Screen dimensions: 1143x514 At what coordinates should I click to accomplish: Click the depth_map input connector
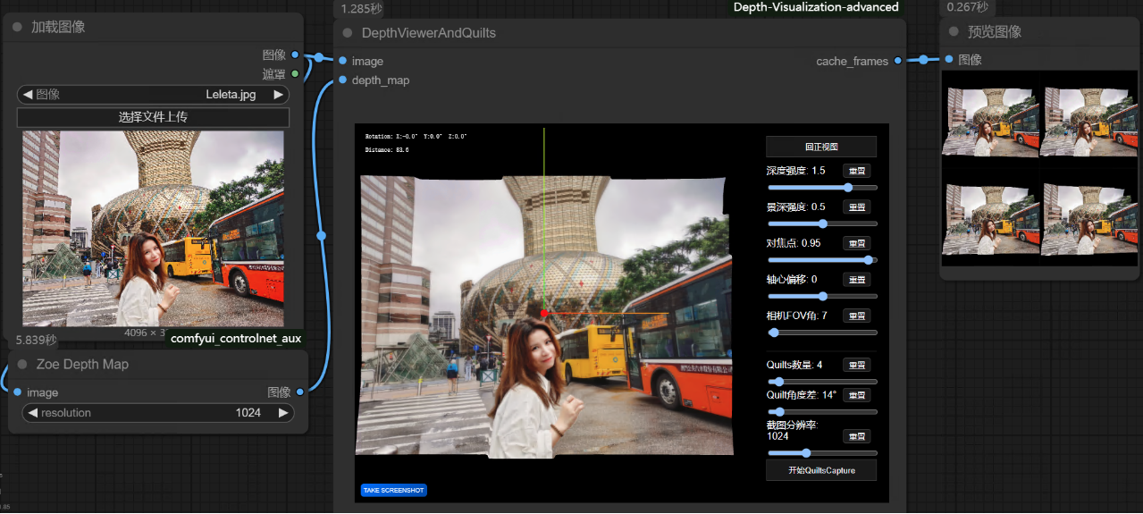[x=342, y=80]
